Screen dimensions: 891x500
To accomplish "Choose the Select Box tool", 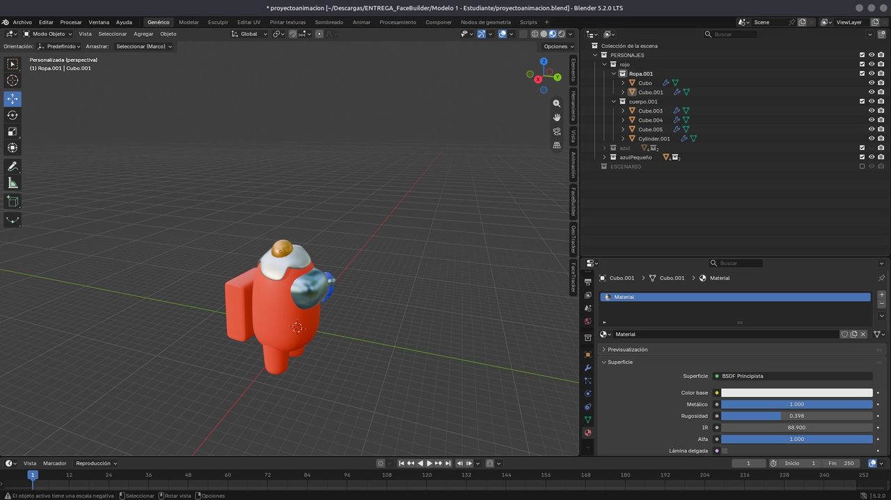I will [13, 64].
